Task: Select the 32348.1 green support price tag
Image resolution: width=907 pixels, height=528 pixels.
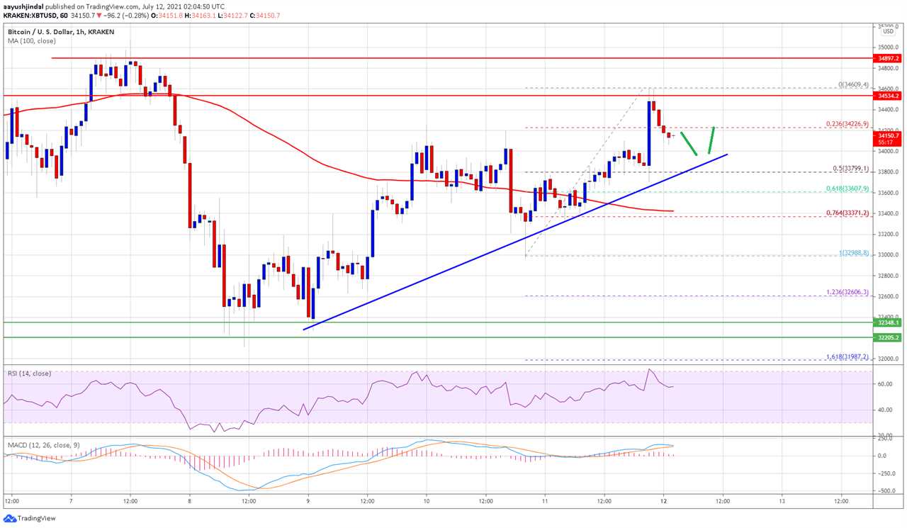Action: 887,322
